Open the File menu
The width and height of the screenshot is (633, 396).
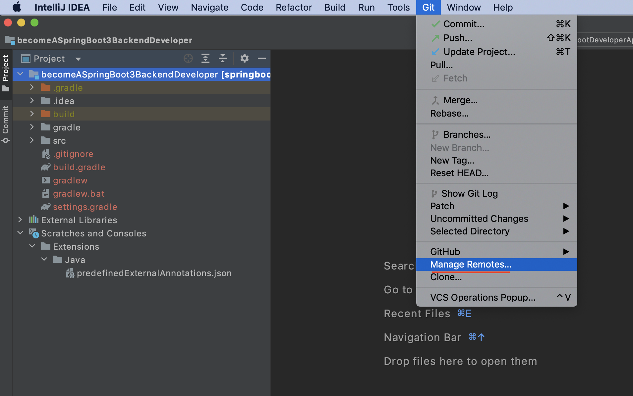click(x=109, y=7)
